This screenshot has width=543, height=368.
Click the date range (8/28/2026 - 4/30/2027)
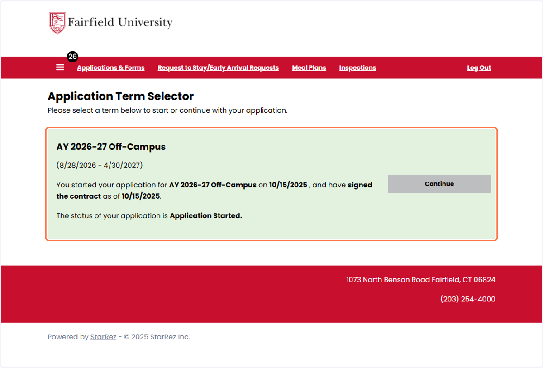click(100, 165)
